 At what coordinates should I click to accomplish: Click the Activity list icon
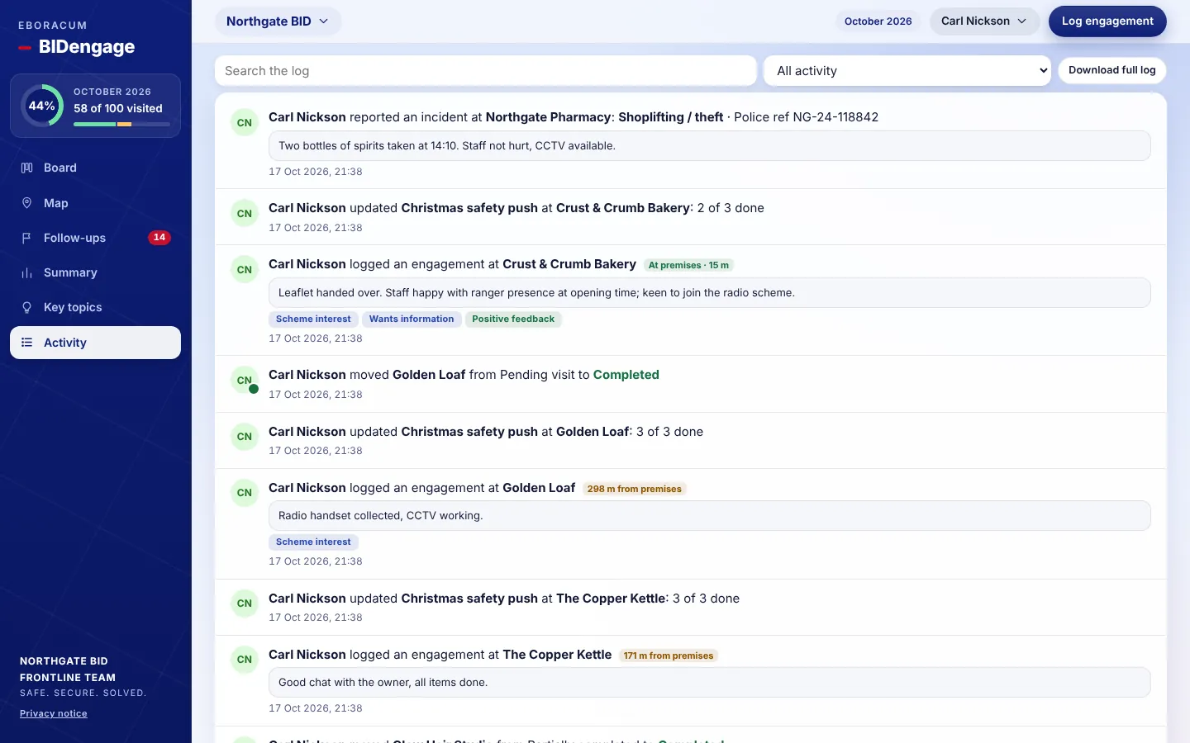[26, 343]
